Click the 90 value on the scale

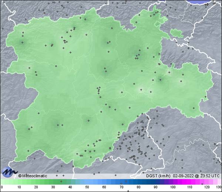point(155,187)
